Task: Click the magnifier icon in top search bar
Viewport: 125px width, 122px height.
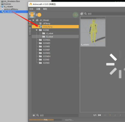Action: [x=85, y=14]
